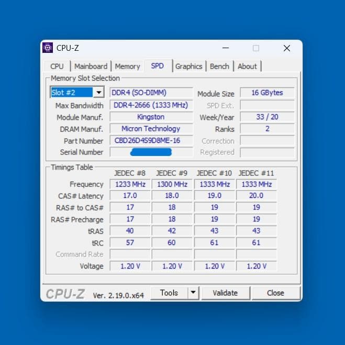Image resolution: width=345 pixels, height=345 pixels.
Task: Click the version text Ver. 2.19.0.x64
Action: 118,295
